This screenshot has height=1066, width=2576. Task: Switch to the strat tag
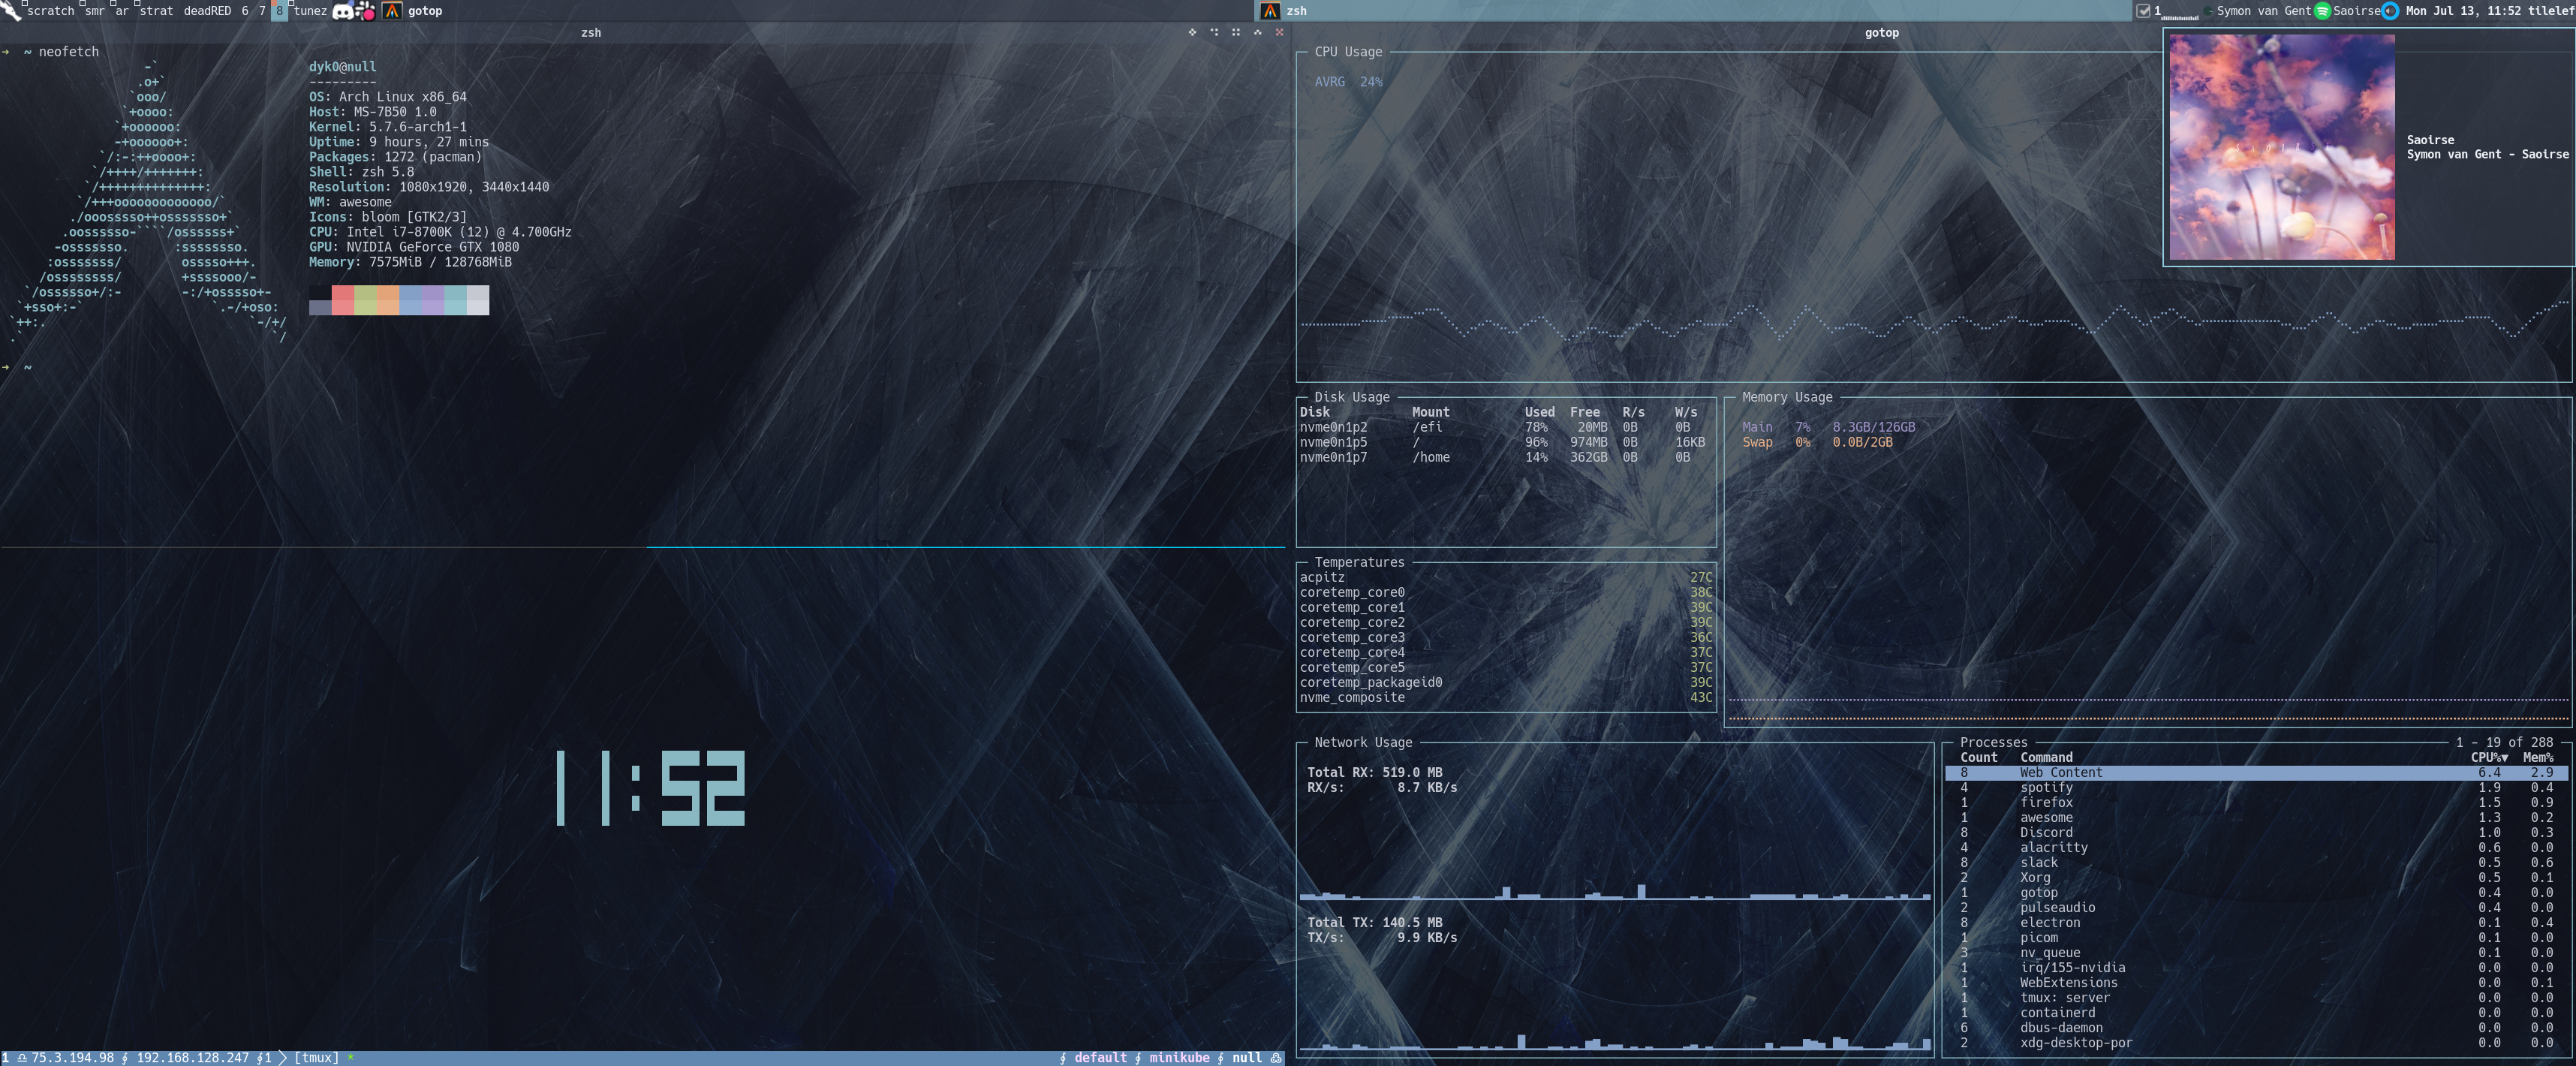pos(155,11)
